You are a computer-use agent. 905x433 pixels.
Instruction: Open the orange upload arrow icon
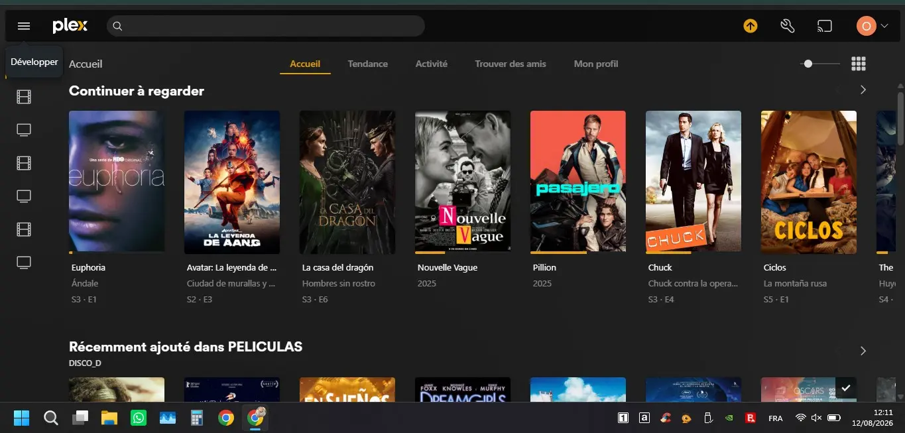coord(750,26)
